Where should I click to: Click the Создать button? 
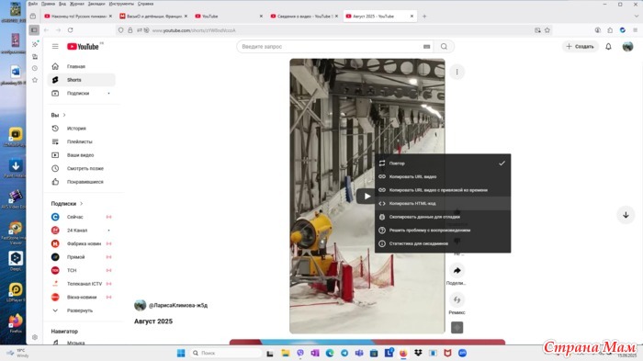click(x=580, y=46)
